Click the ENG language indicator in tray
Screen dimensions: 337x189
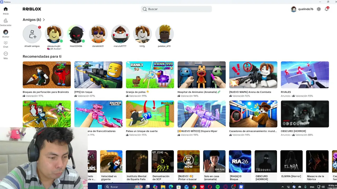point(312,187)
